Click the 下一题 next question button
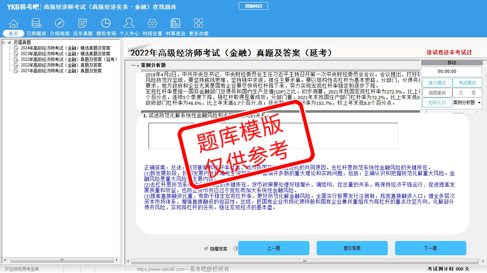The image size is (487, 273). [x=430, y=248]
